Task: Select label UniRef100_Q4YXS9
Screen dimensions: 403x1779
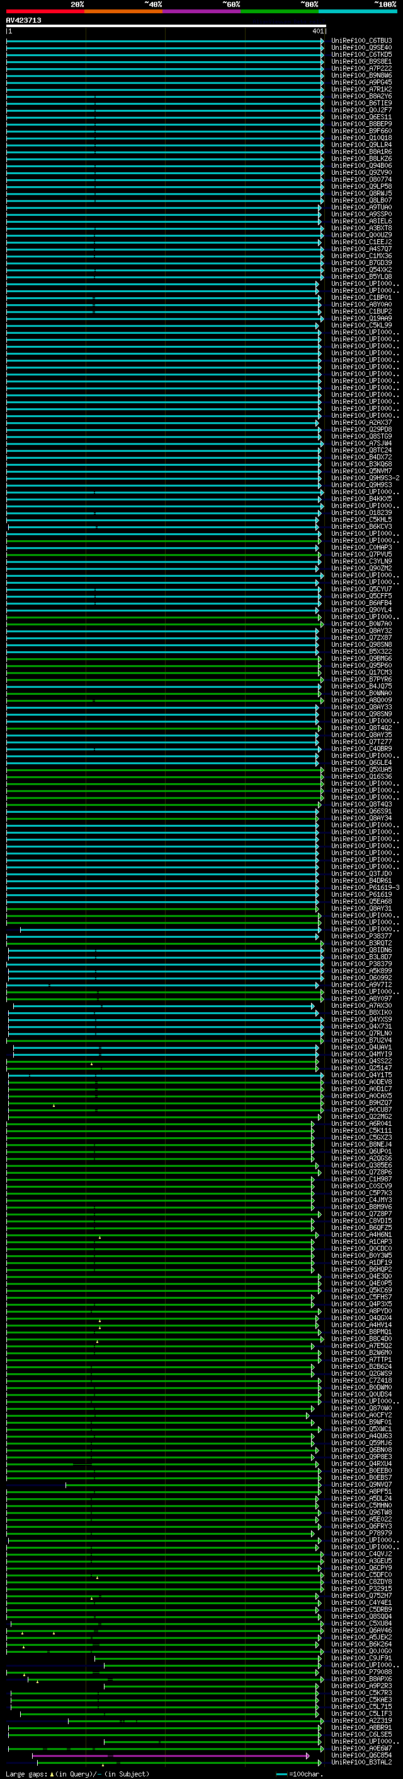Action: point(361,1019)
